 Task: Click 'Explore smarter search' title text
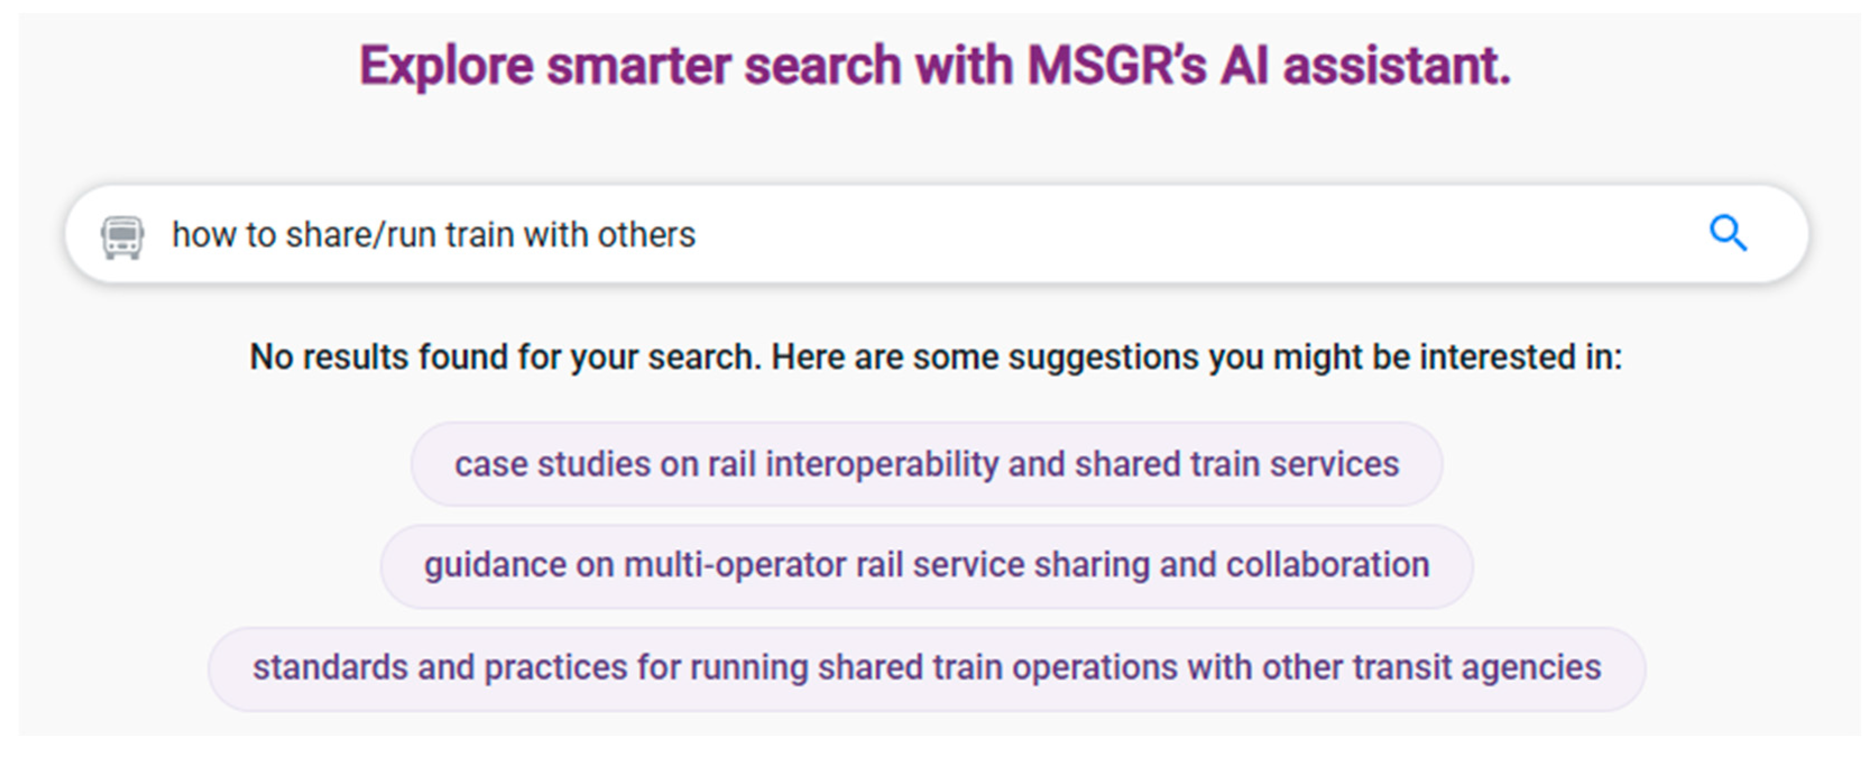click(x=935, y=66)
